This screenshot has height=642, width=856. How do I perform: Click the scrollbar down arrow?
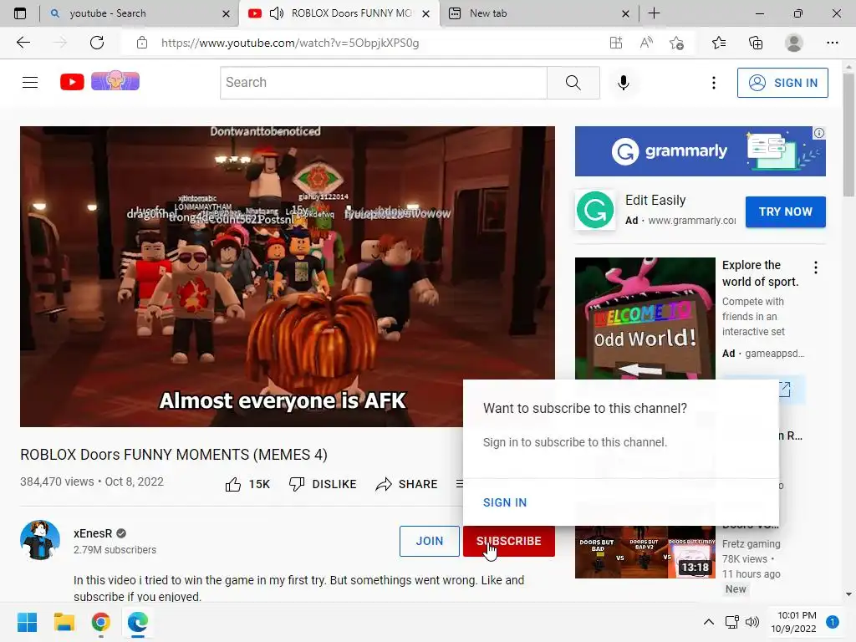[x=848, y=594]
